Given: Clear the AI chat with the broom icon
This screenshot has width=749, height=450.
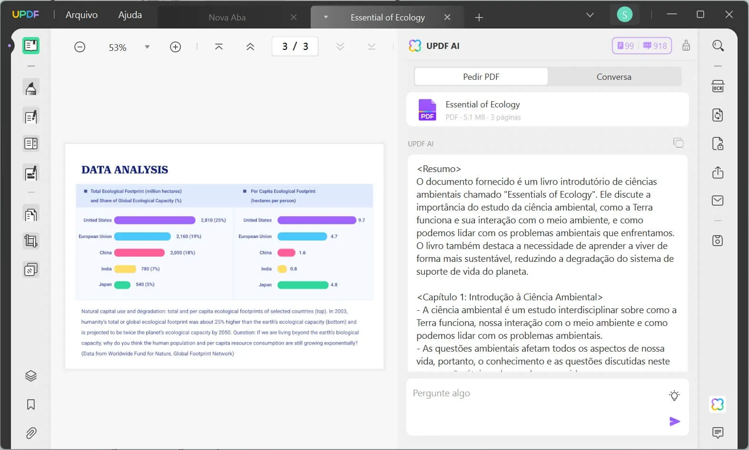Looking at the screenshot, I should pyautogui.click(x=686, y=46).
